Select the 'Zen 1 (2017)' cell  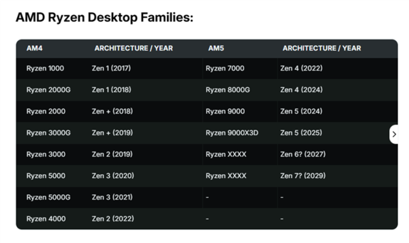tap(111, 68)
